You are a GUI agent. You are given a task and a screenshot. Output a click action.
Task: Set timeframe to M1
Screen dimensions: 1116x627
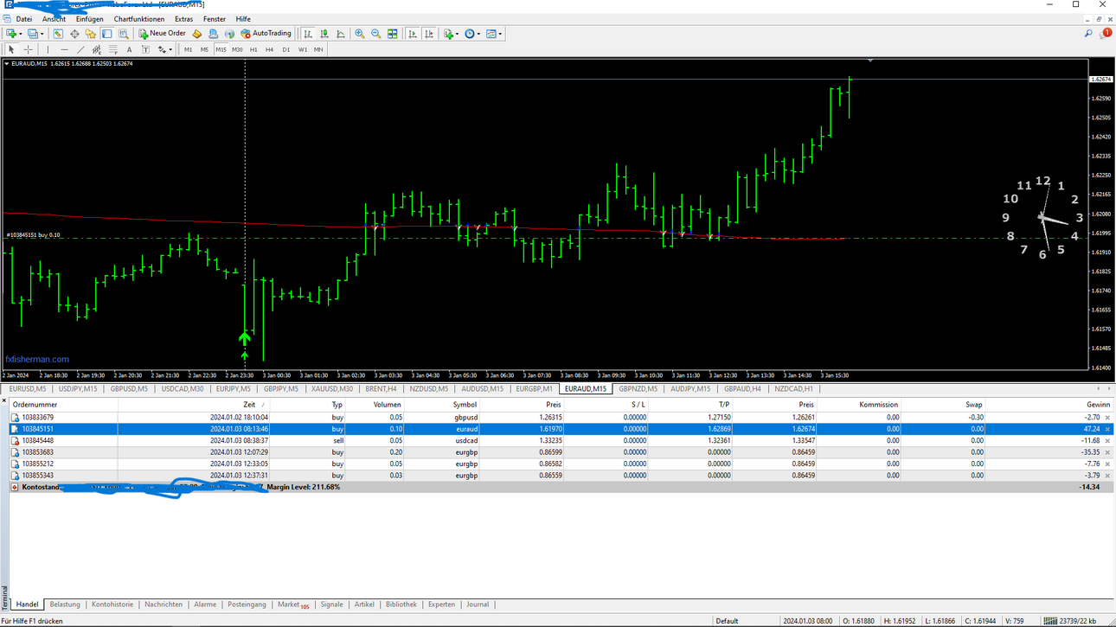pyautogui.click(x=188, y=49)
